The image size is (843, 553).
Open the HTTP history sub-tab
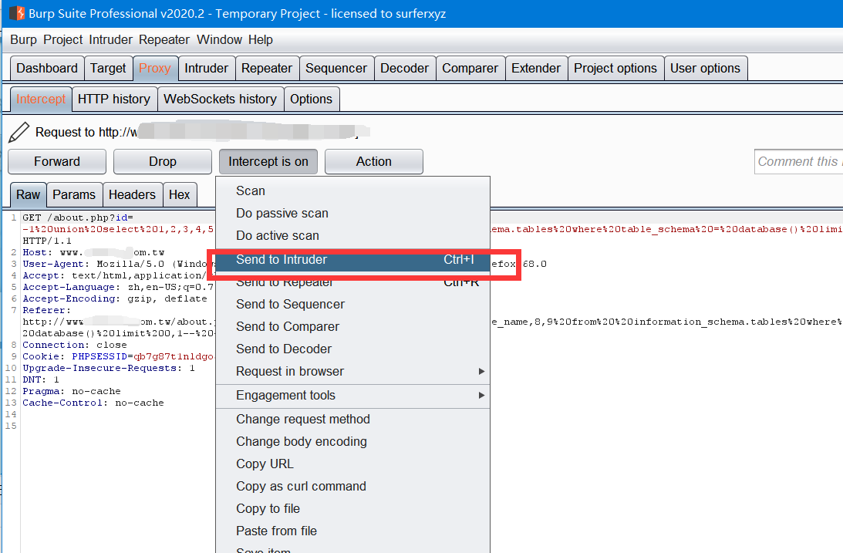coord(114,99)
